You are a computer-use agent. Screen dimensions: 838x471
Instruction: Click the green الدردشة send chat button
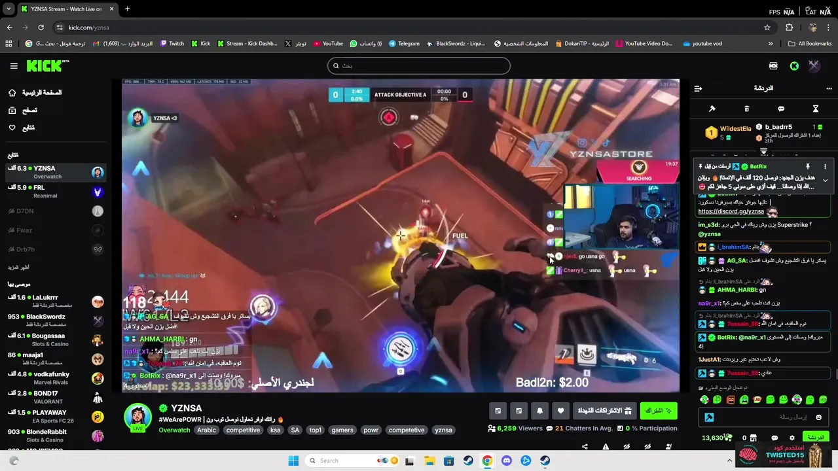[x=815, y=438]
